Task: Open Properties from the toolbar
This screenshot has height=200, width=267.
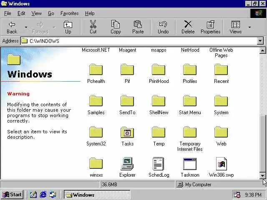Action: [210, 27]
